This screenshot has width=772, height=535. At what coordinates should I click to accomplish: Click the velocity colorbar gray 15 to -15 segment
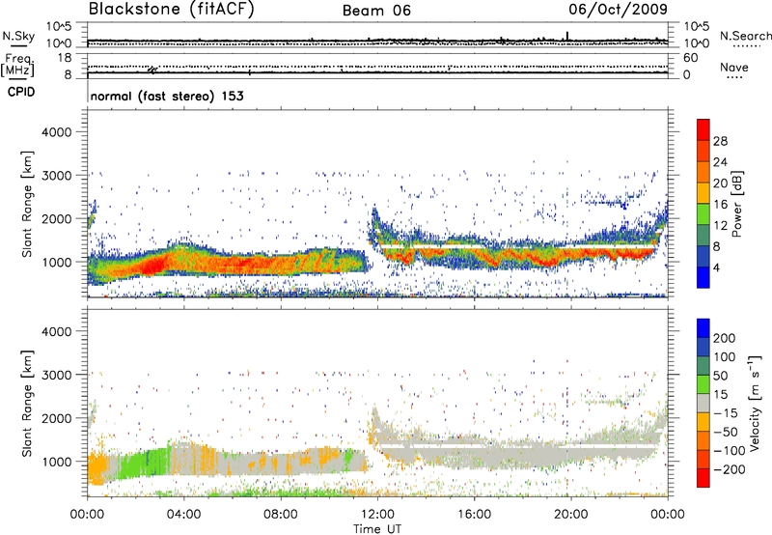coord(703,403)
